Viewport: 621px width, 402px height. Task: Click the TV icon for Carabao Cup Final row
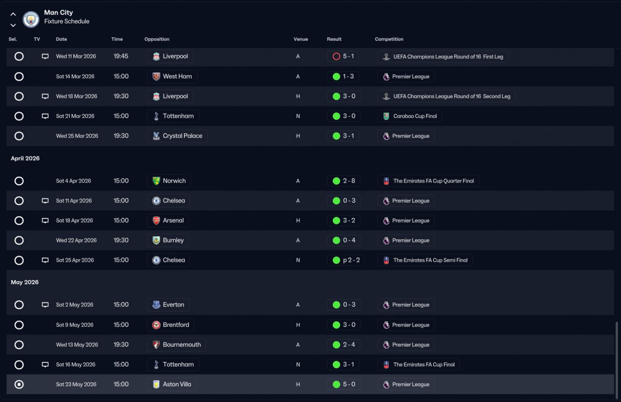tap(45, 116)
